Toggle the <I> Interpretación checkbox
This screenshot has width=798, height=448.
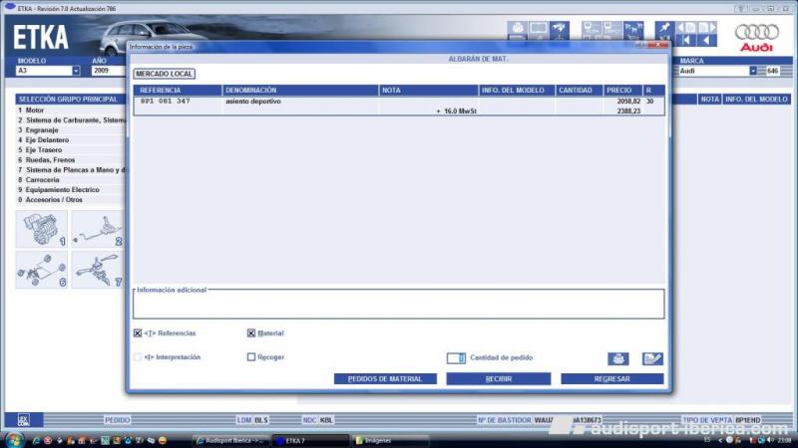point(138,357)
